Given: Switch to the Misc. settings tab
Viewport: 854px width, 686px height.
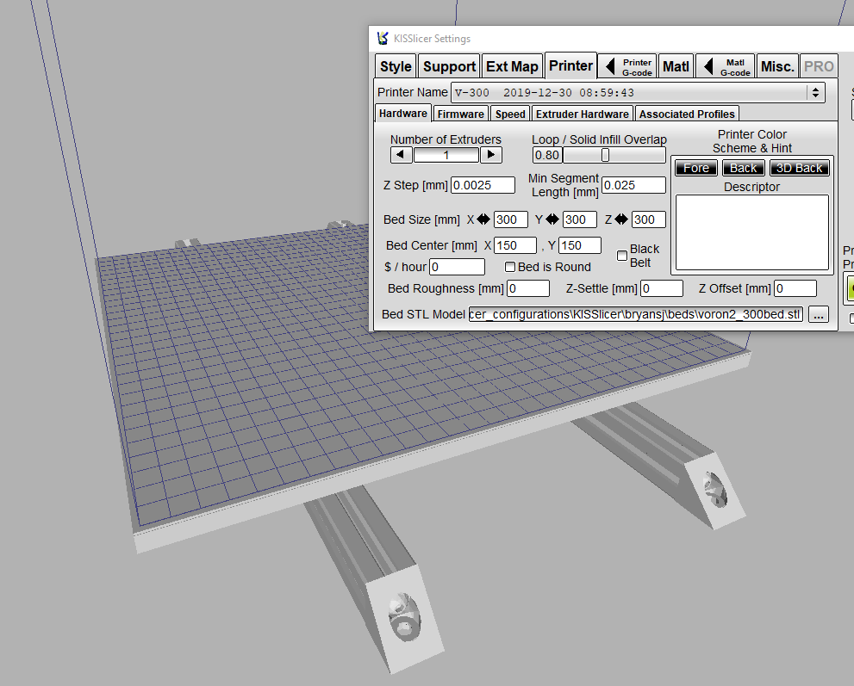Looking at the screenshot, I should coord(777,65).
